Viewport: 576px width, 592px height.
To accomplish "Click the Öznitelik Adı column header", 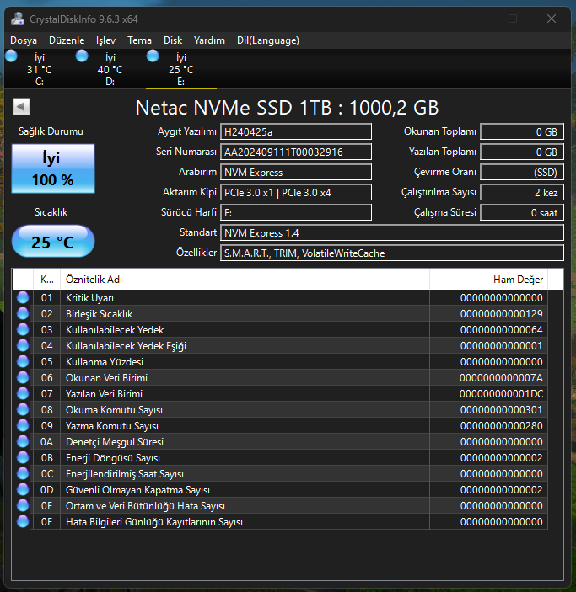I will tap(245, 280).
